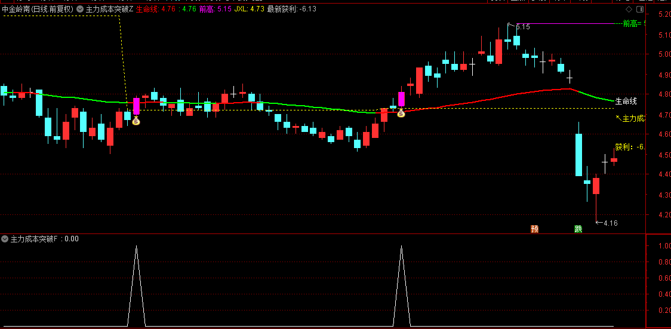The image size is (671, 329).
Task: Click the 最新获利: -6.13 readout
Action: (x=291, y=9)
